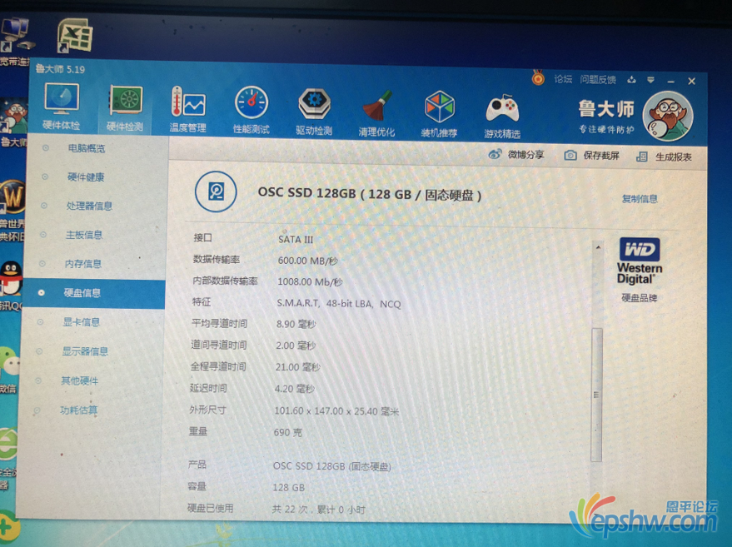
Task: Click the 1008.00 Mb/秒 internal rate value
Action: tap(310, 282)
